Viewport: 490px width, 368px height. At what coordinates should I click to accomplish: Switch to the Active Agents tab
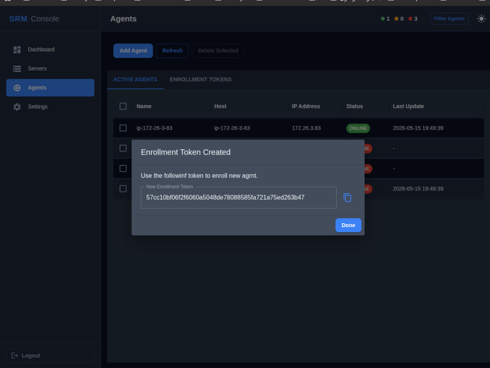135,79
